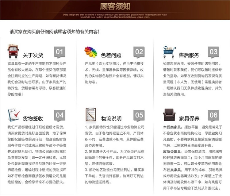This screenshot has height=196, width=230.
Task: Click the checkmark document icon
Action: tap(14, 115)
